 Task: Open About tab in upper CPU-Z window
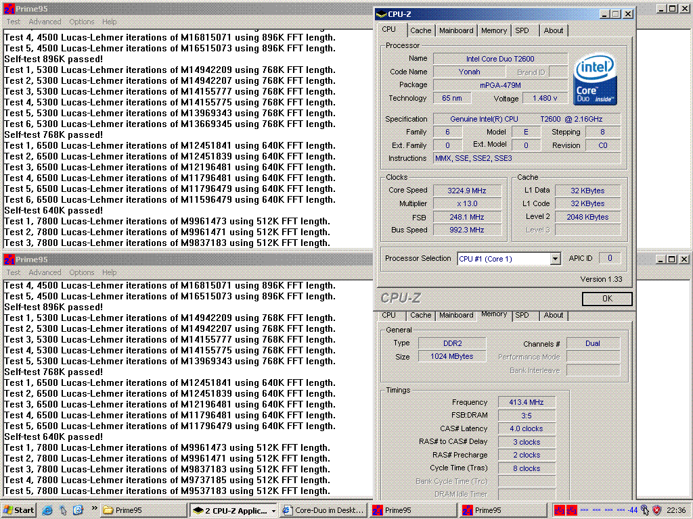pyautogui.click(x=554, y=30)
